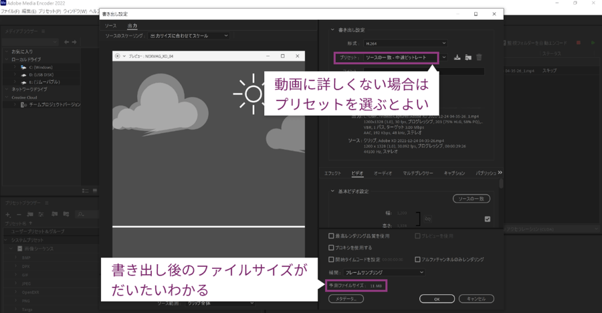
Task: Click the import preset folder icon
Action: tap(468, 58)
